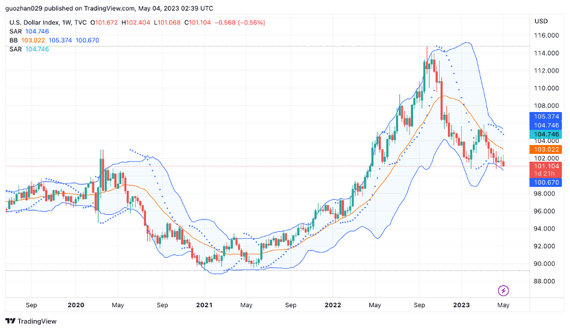Click the 88.000 price axis label
Screen dimensions: 570x331
point(544,281)
